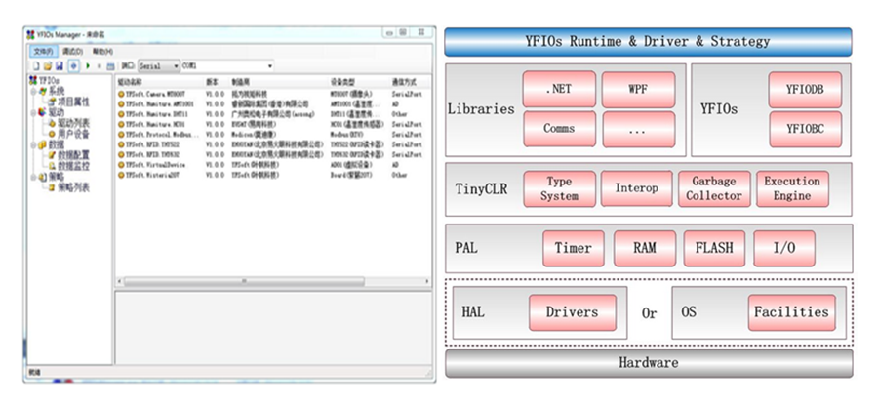Screen dimensions: 878x410
Task: Click the 'YFIOBC' box
Action: coord(805,129)
